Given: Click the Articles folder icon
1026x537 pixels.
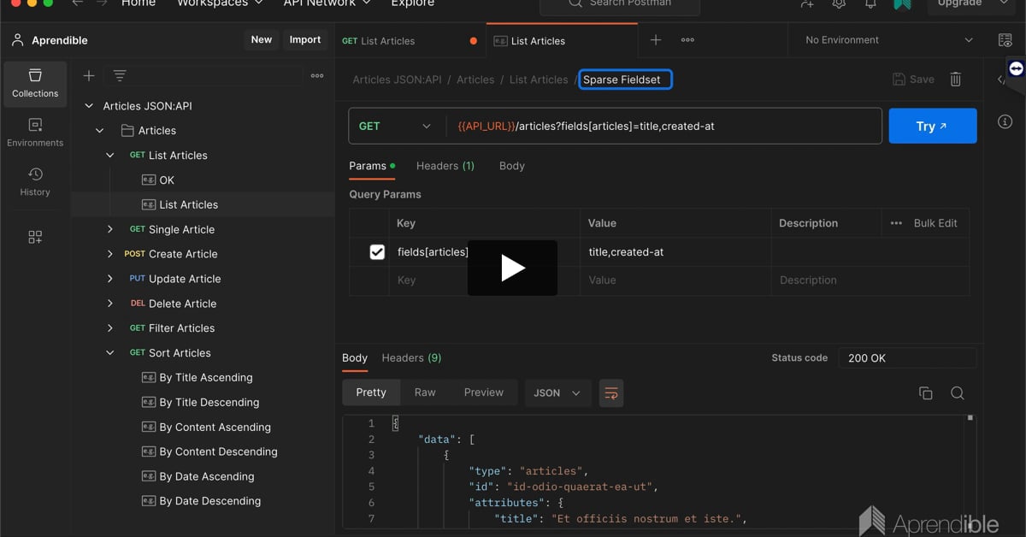Looking at the screenshot, I should pos(128,131).
